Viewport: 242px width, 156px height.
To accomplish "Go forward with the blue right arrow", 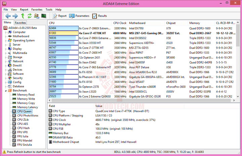I will [15, 16].
